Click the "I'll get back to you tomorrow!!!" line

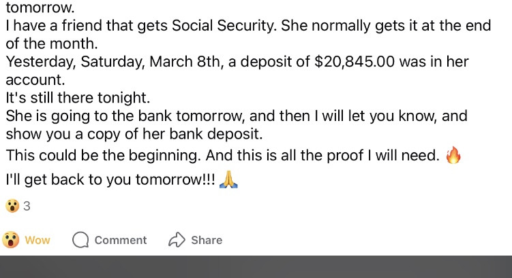click(110, 181)
